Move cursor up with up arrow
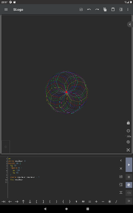The height and width of the screenshot is (213, 133). [x=23, y=202]
